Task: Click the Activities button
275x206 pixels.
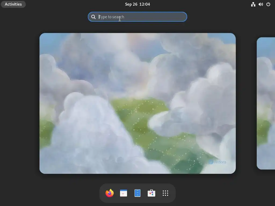Action: click(13, 4)
